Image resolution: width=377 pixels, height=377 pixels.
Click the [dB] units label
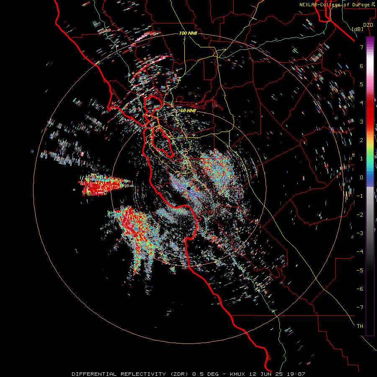click(358, 29)
